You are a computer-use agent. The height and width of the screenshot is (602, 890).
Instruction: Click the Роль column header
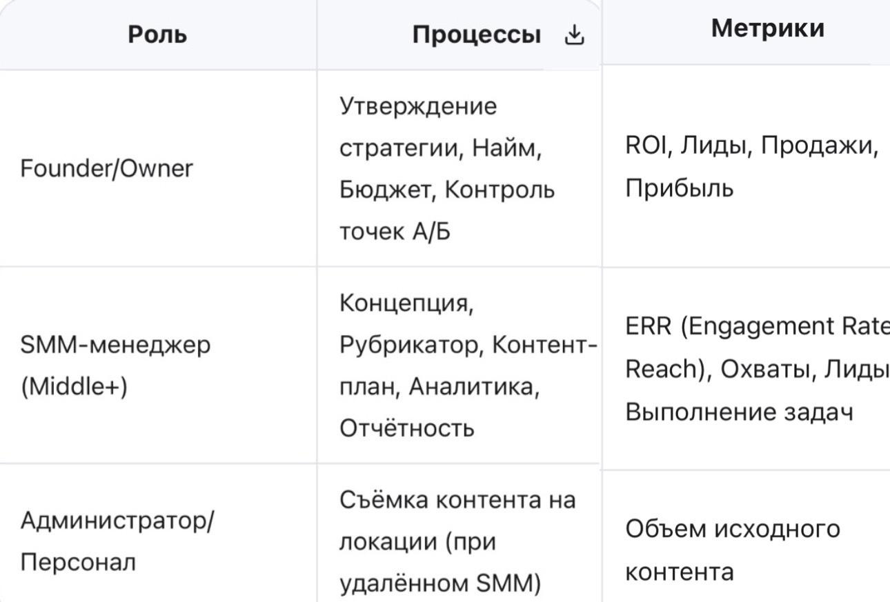157,35
